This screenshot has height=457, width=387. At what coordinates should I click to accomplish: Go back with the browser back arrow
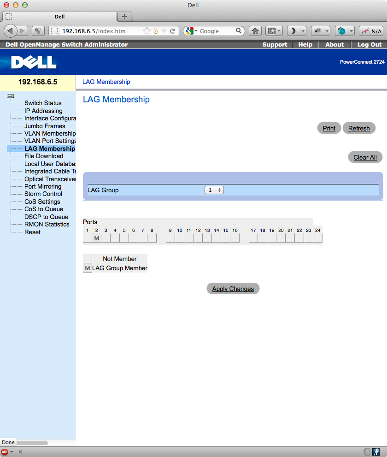[x=10, y=31]
